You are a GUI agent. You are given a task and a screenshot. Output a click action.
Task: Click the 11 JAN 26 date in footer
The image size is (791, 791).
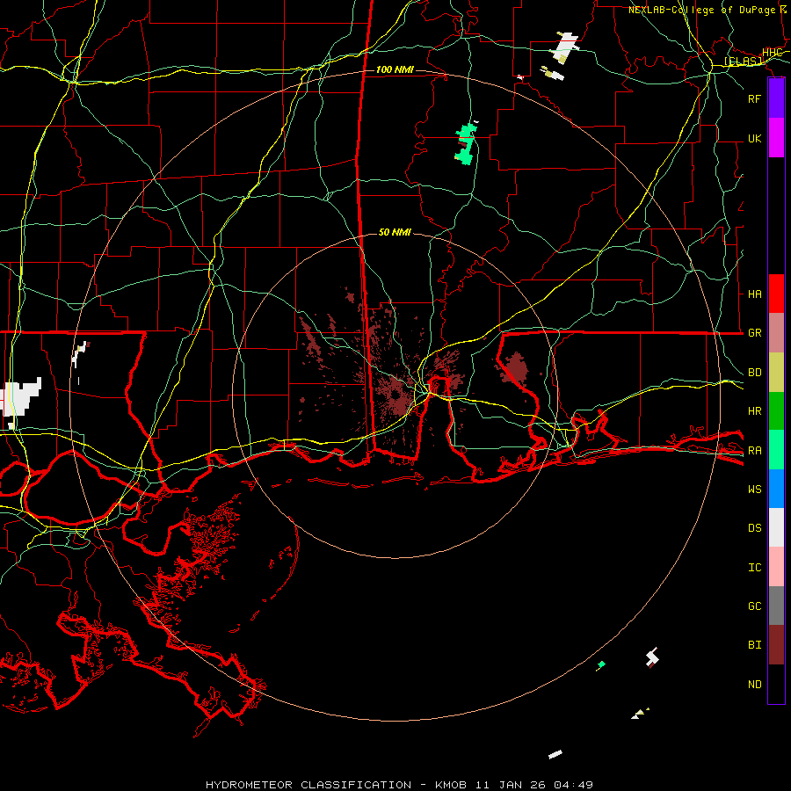[510, 785]
